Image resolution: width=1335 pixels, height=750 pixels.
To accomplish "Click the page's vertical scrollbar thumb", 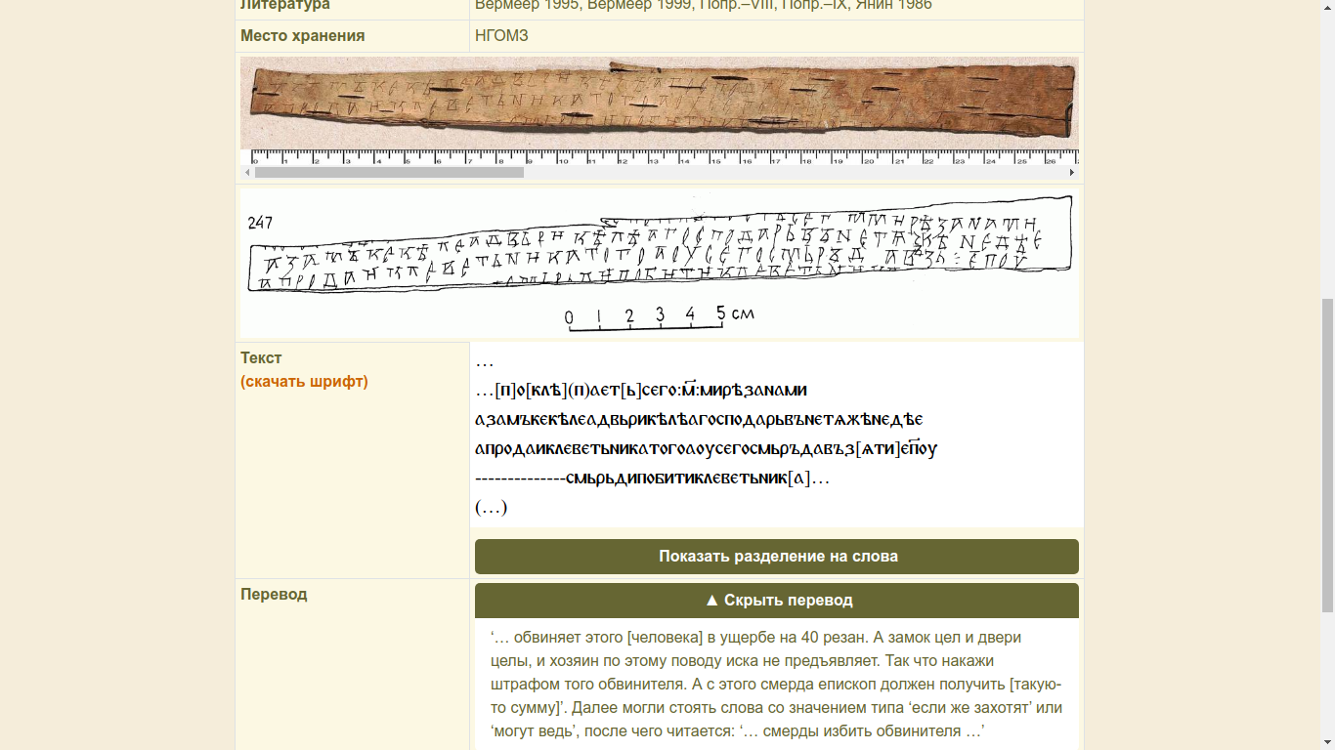I will pos(1326,454).
